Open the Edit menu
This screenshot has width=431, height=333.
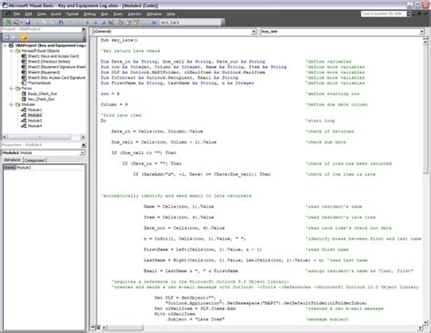(x=28, y=14)
